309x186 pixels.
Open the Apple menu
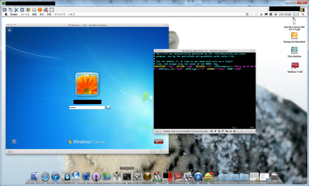(x=6, y=14)
